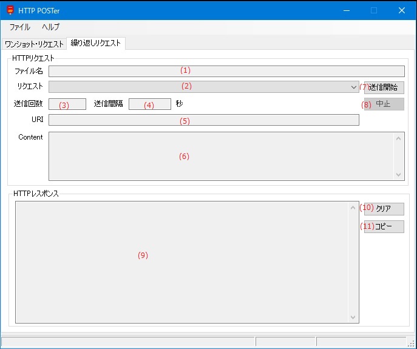
Task: Click the クリア button
Action: point(384,209)
